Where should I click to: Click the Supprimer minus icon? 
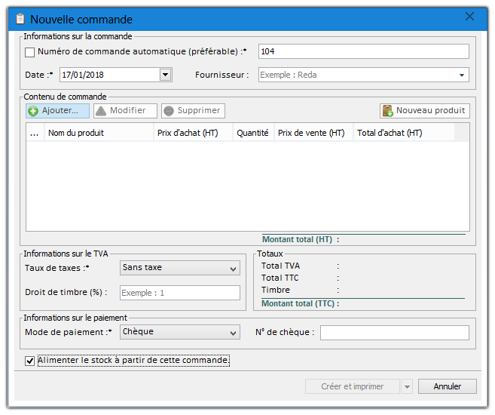pyautogui.click(x=169, y=111)
